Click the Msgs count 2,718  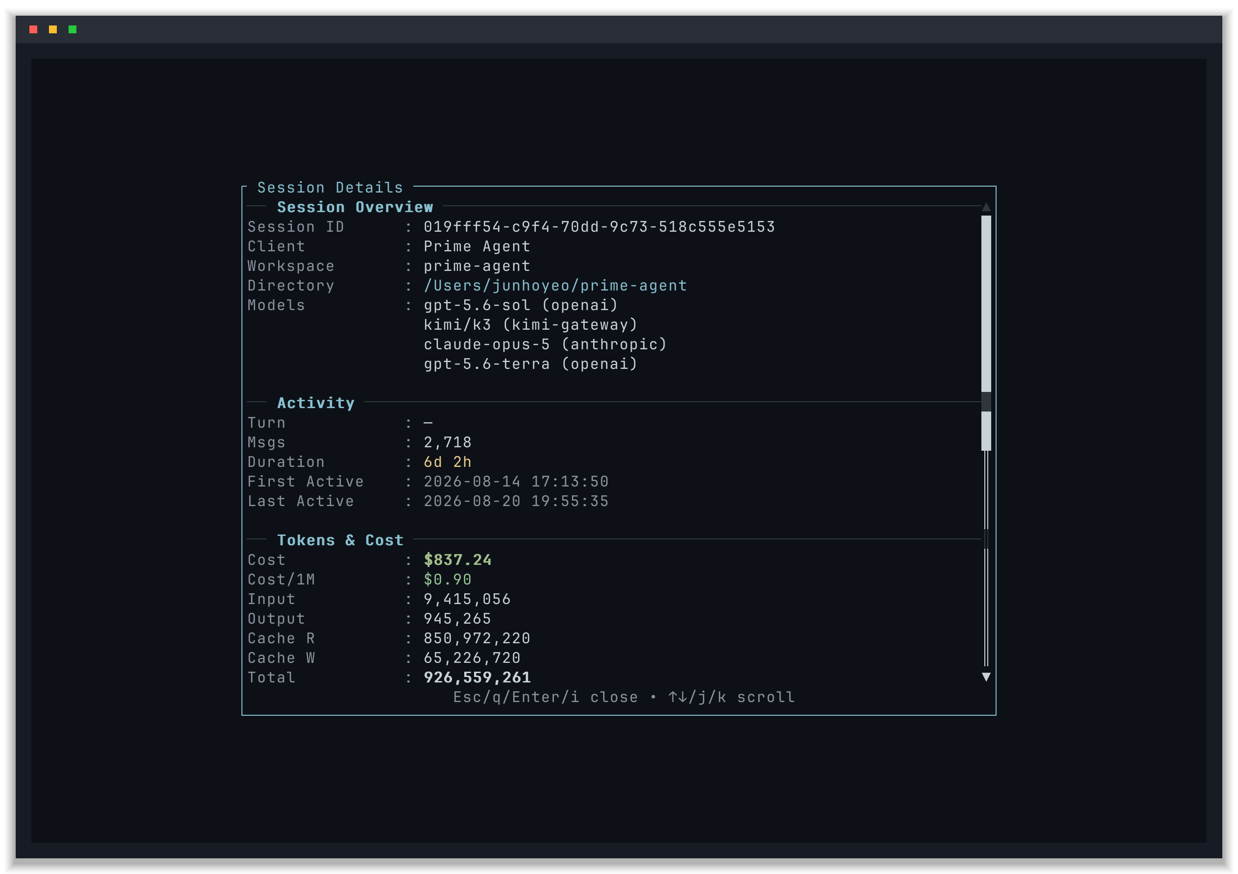pyautogui.click(x=448, y=442)
